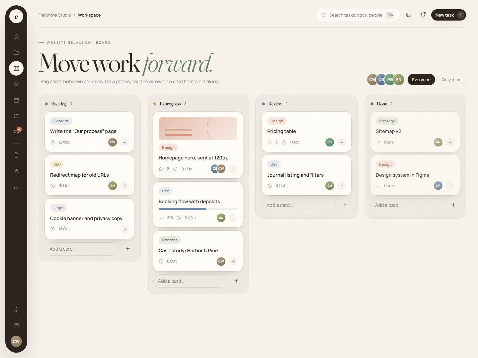Click the notification bell icon
The height and width of the screenshot is (358, 478).
(x=423, y=15)
